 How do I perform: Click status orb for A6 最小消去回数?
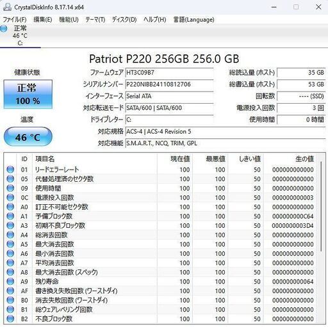(x=10, y=253)
